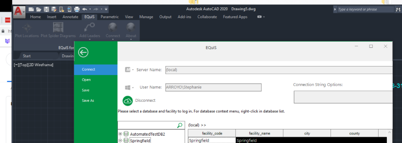Save to Web & Mobile icon

[69, 9]
